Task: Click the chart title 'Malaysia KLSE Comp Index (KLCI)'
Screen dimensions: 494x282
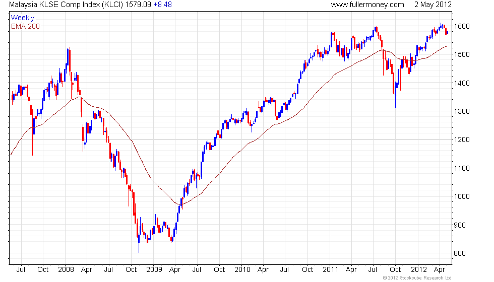Action: (x=66, y=5)
